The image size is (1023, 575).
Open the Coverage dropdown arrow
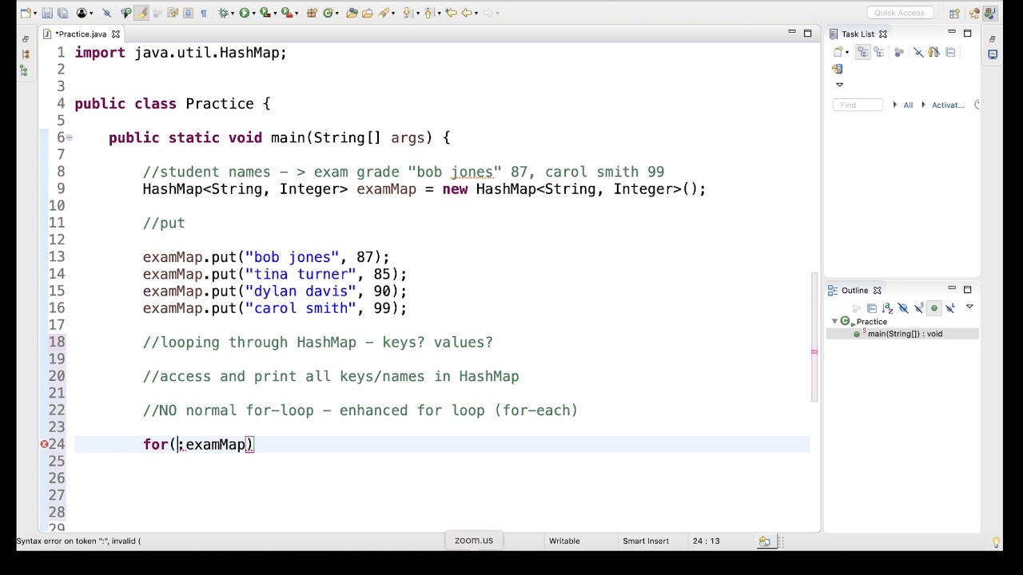(x=273, y=13)
